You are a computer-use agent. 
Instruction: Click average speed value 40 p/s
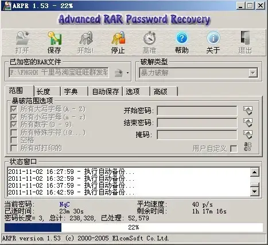[203, 204]
